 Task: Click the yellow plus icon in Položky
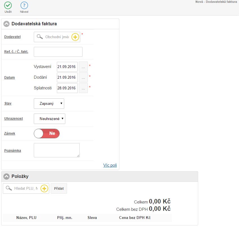click(44, 189)
